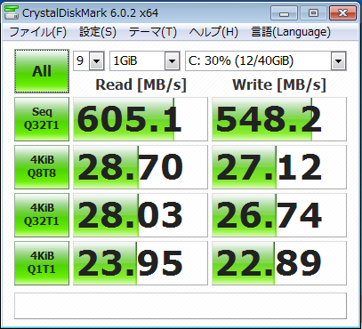Click the 4KiB Q1T1 write result 22.89
This screenshot has width=362, height=329.
pyautogui.click(x=279, y=263)
